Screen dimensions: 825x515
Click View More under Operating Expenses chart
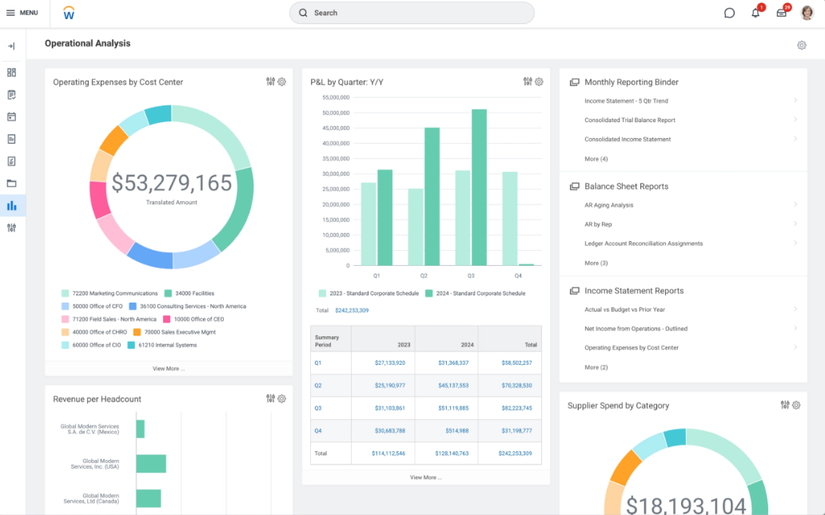(169, 369)
